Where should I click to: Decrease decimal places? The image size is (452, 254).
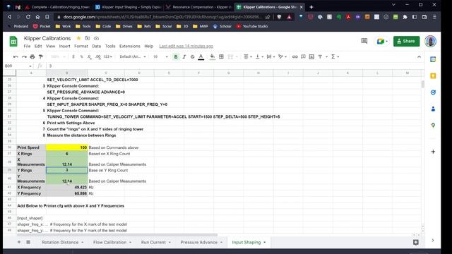(90, 56)
